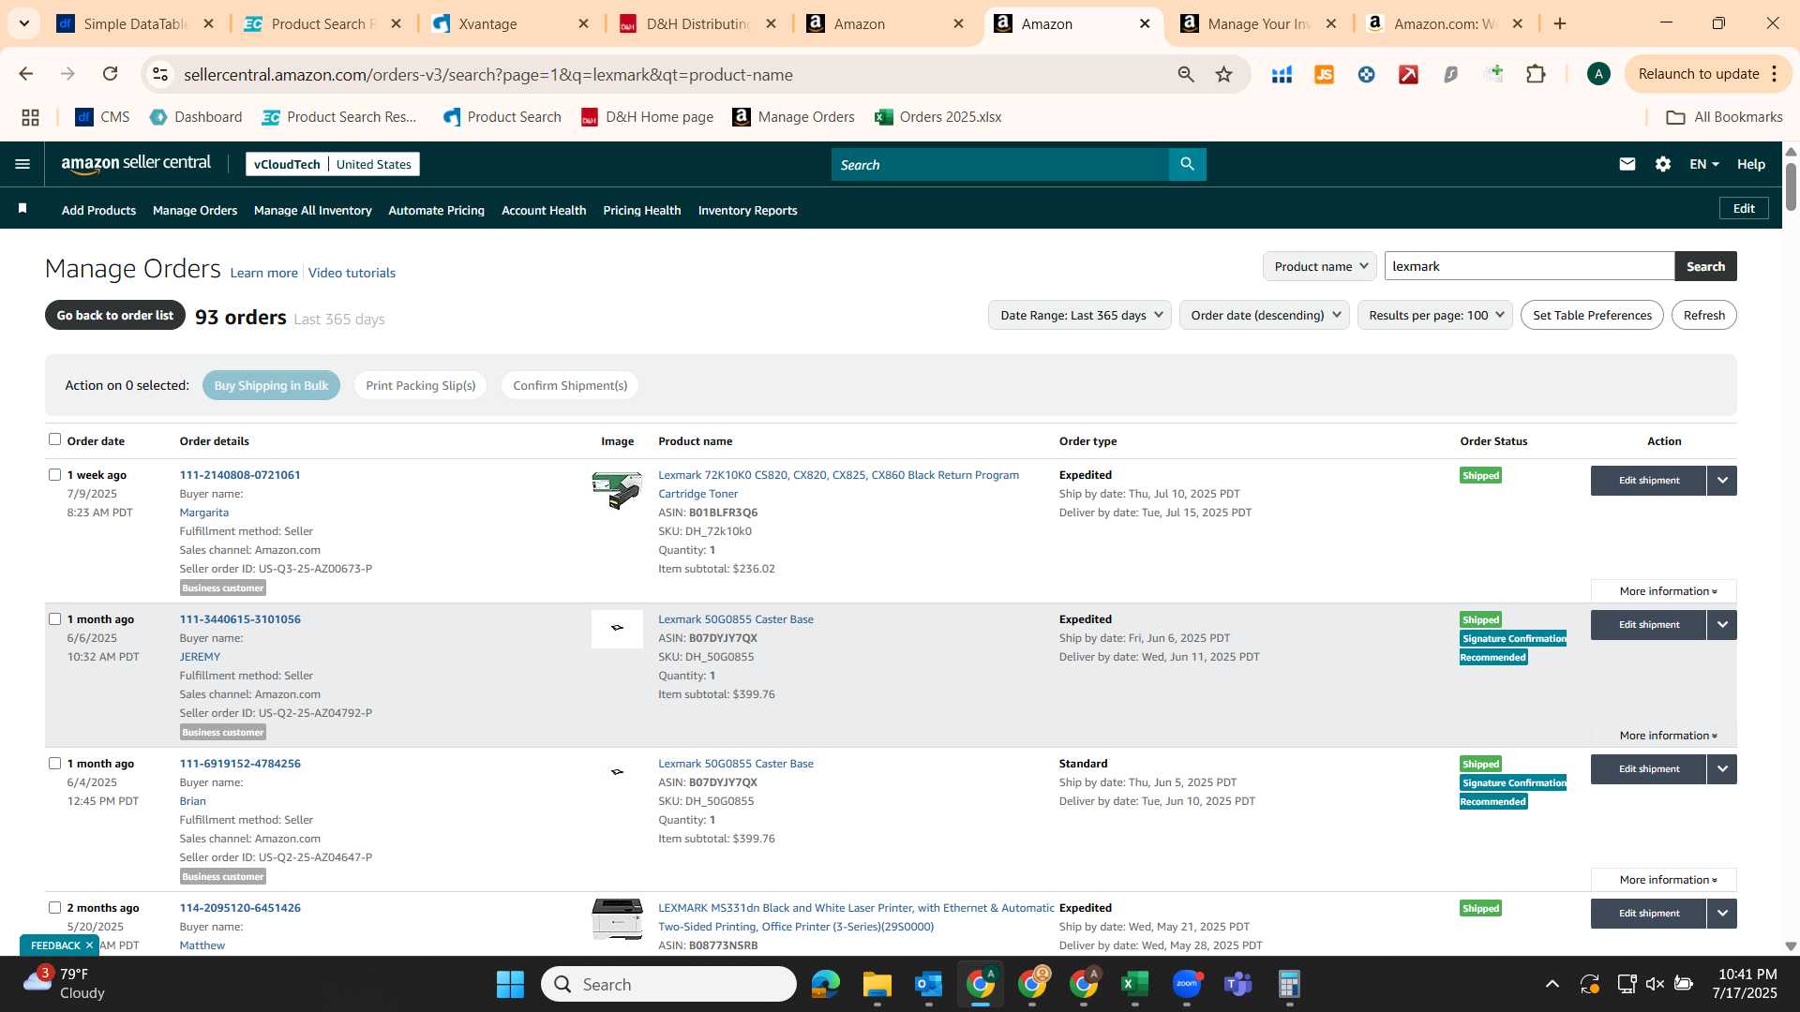Click the Relaunch to update button
Screen dimensions: 1800x1012
1706,74
